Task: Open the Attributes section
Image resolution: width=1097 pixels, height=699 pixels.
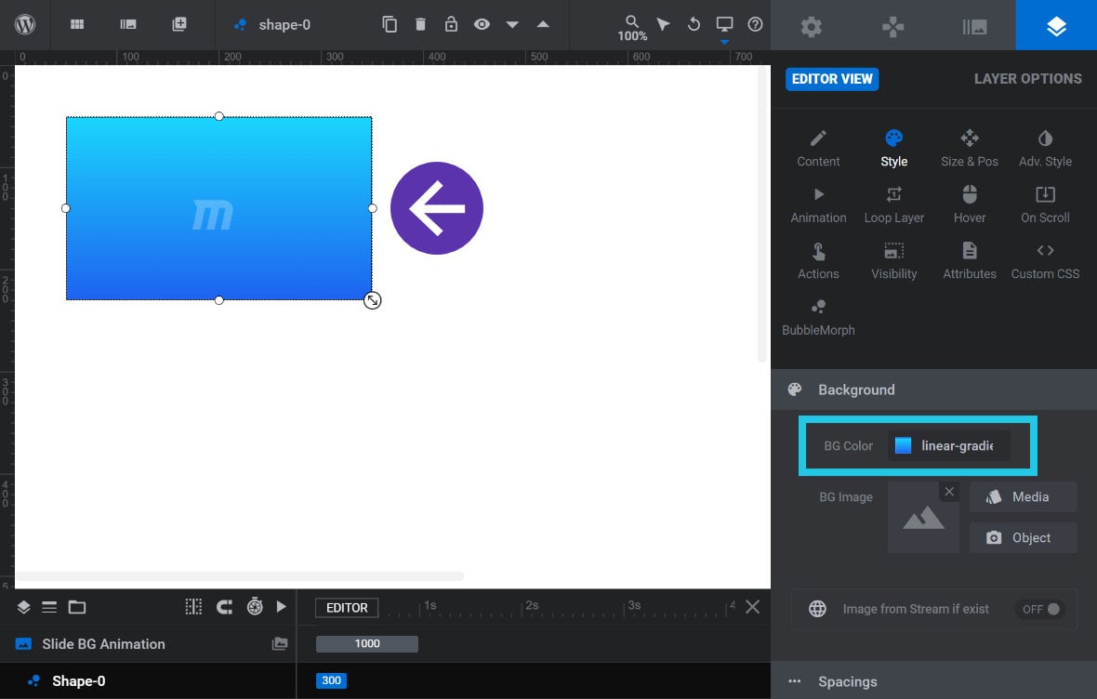Action: (970, 261)
